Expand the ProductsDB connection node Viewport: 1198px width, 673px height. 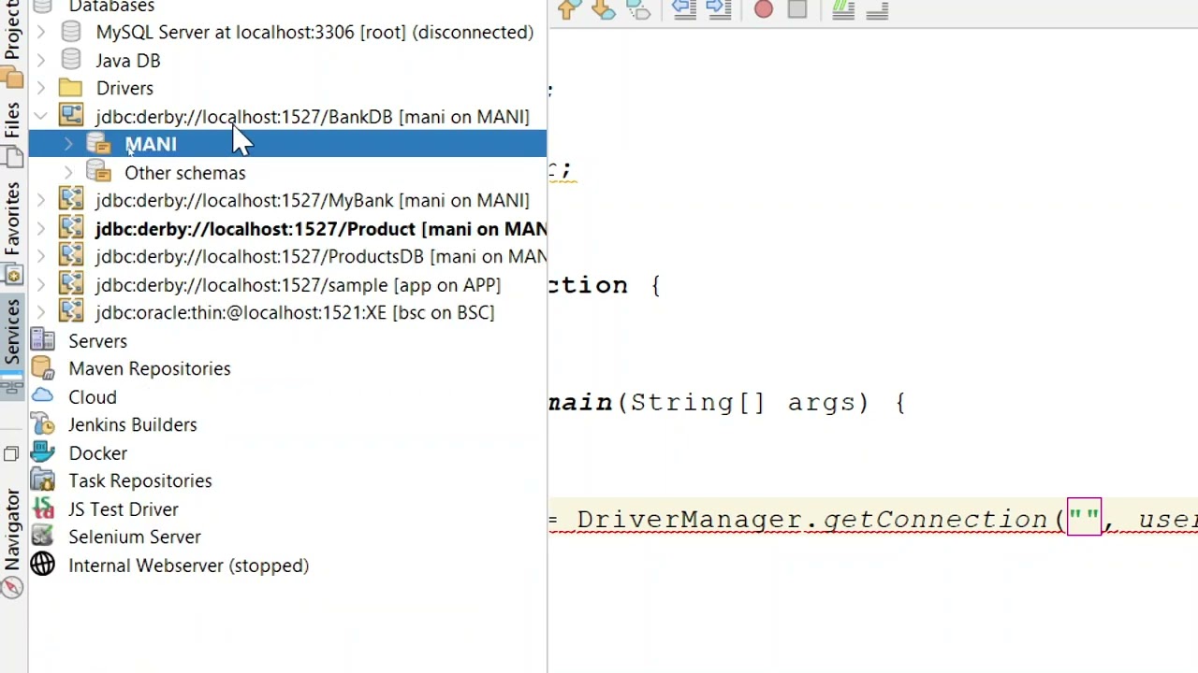[40, 256]
